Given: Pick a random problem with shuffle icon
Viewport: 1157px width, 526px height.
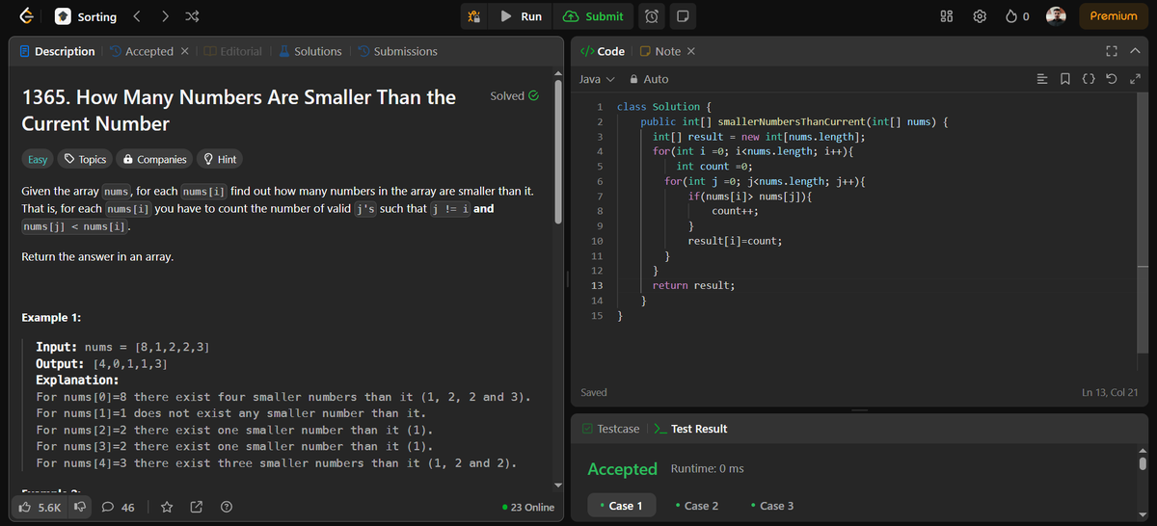Looking at the screenshot, I should pos(191,16).
